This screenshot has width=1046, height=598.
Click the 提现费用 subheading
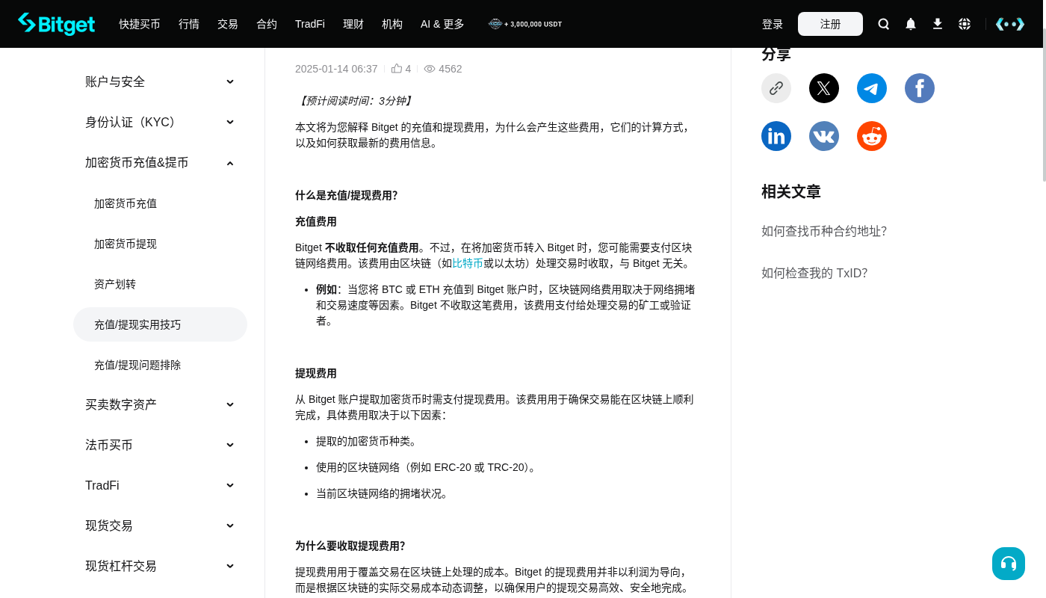(316, 373)
